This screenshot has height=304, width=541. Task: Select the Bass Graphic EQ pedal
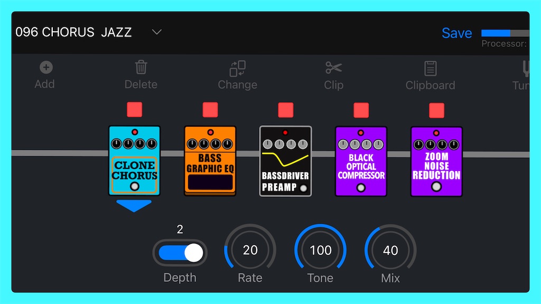pos(210,160)
